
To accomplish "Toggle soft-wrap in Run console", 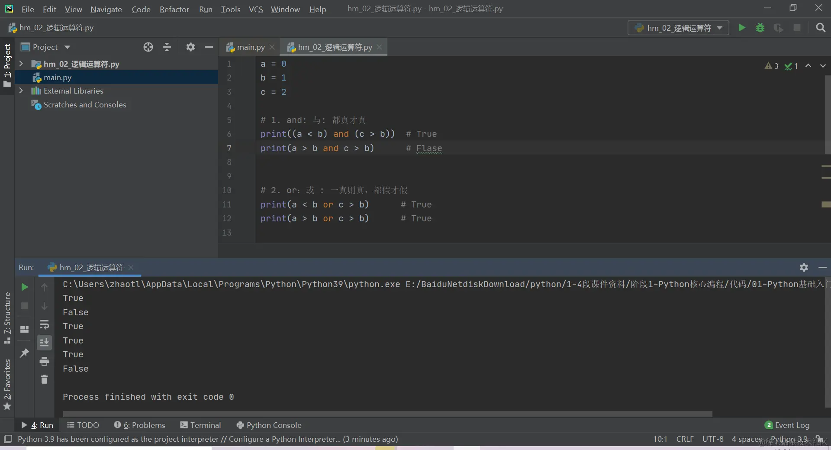I will pyautogui.click(x=44, y=325).
